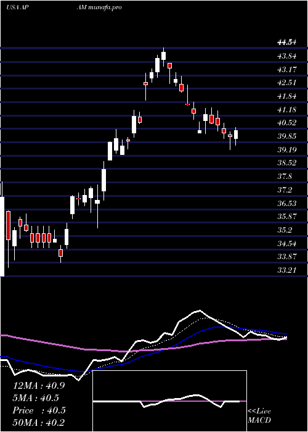Viewport: 308px width, 432px height.
Task: Click the 33.21 price axis label
Action: (x=287, y=270)
